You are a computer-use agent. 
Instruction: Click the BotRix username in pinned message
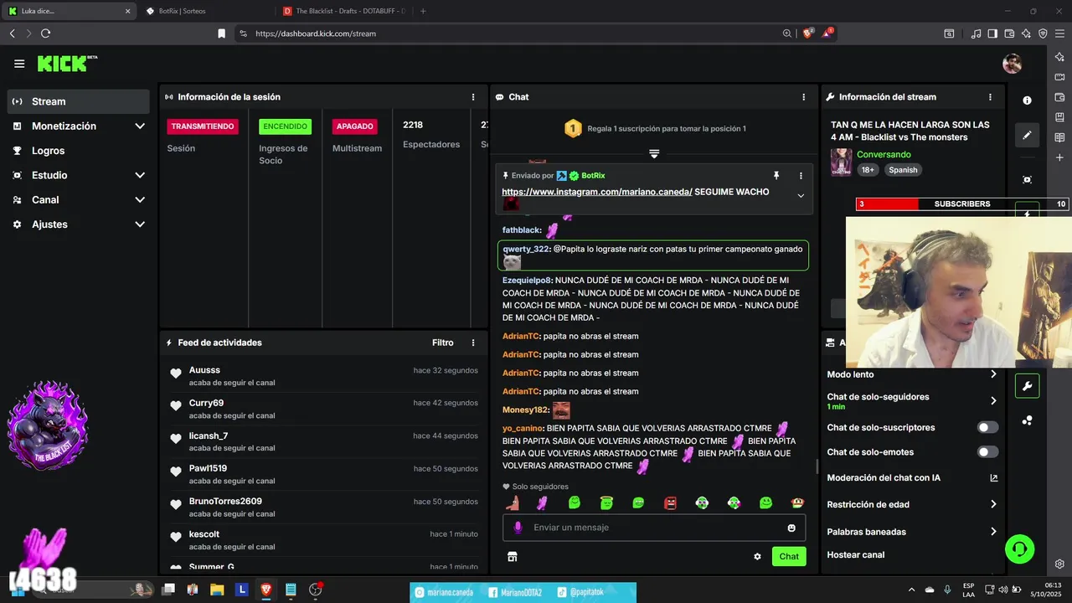pos(593,176)
